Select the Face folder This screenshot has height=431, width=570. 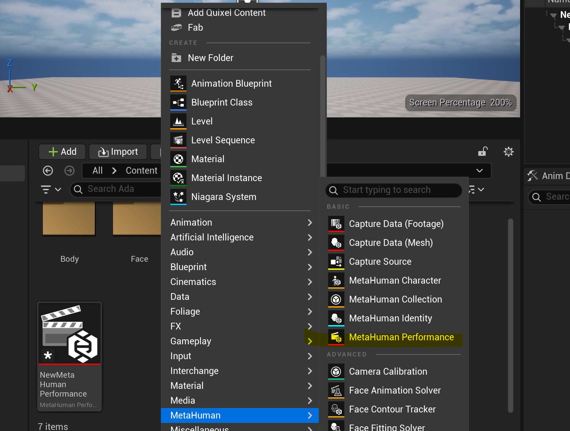138,233
